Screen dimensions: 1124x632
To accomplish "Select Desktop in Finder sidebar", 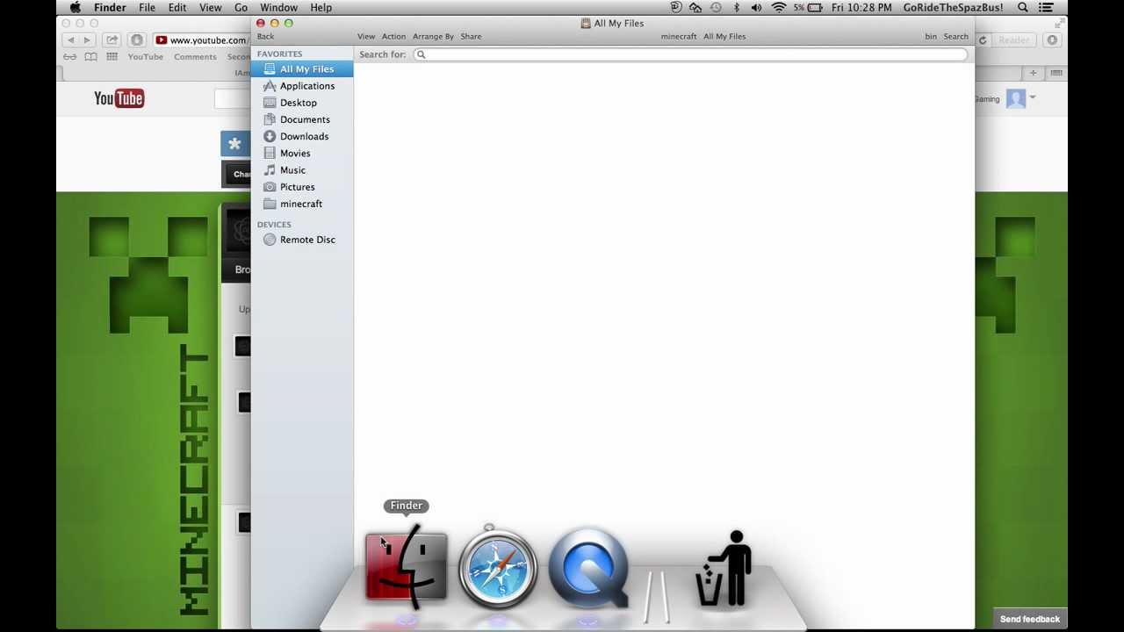I will pyautogui.click(x=302, y=103).
